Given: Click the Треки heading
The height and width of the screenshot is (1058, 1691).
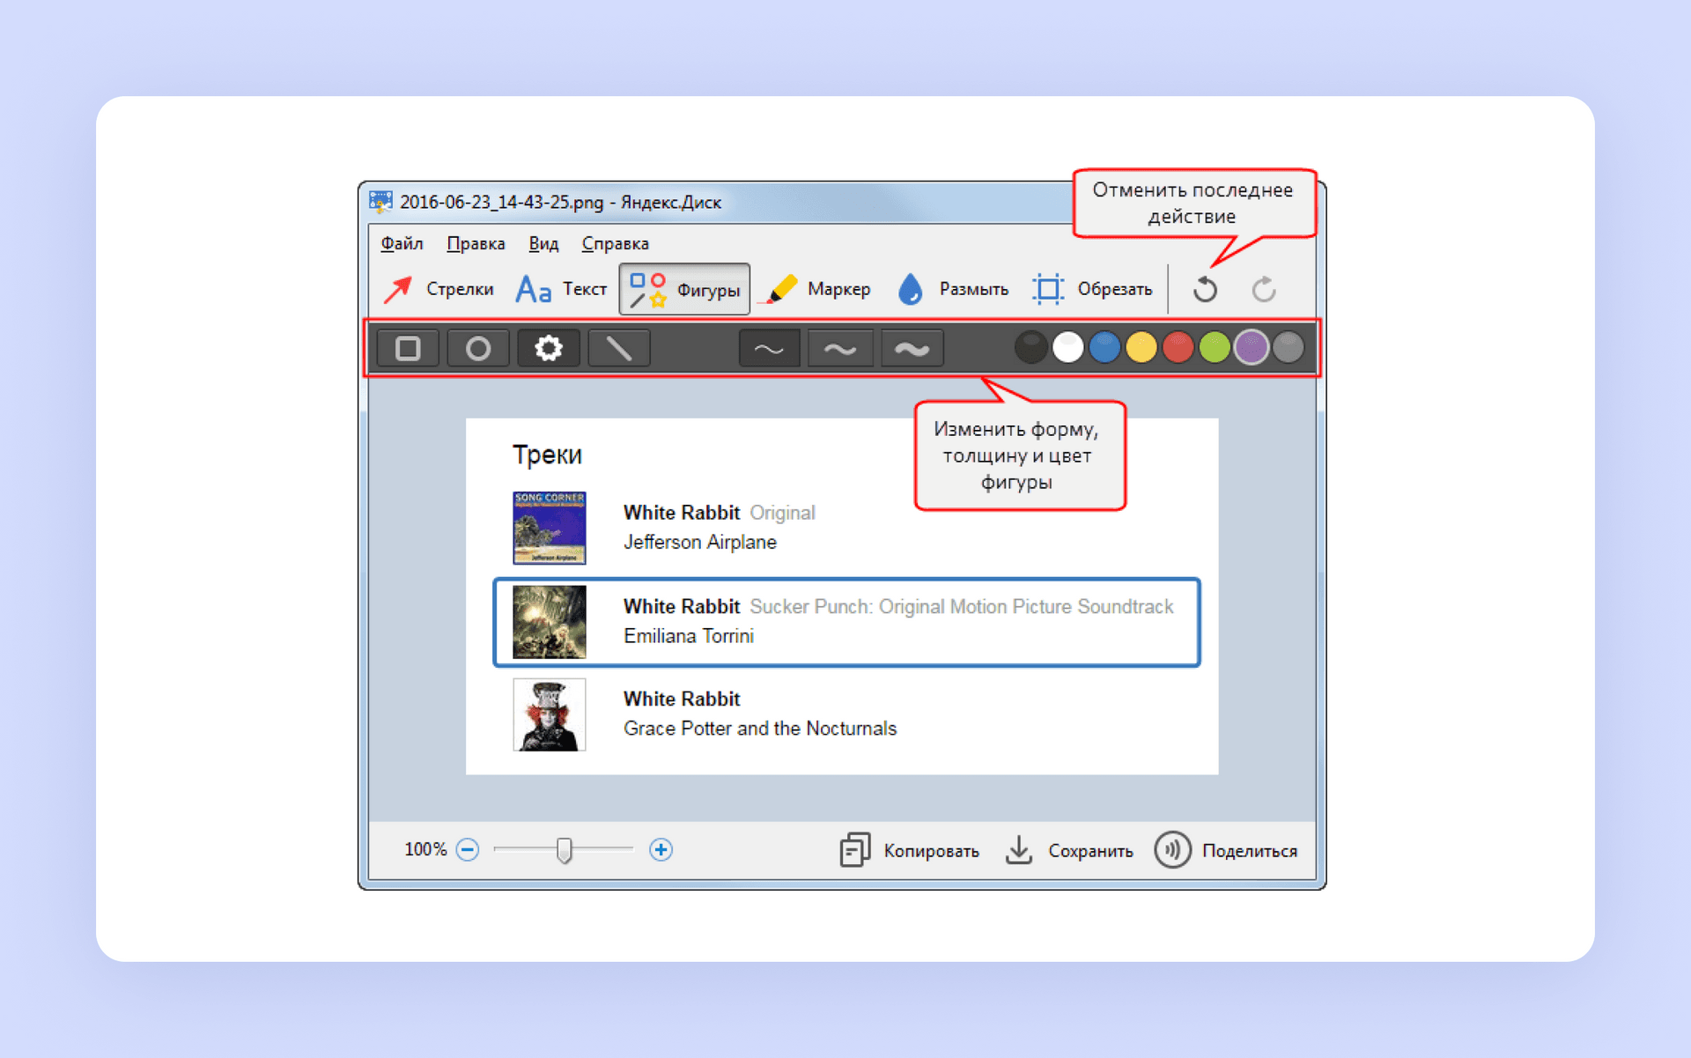Looking at the screenshot, I should pos(547,455).
